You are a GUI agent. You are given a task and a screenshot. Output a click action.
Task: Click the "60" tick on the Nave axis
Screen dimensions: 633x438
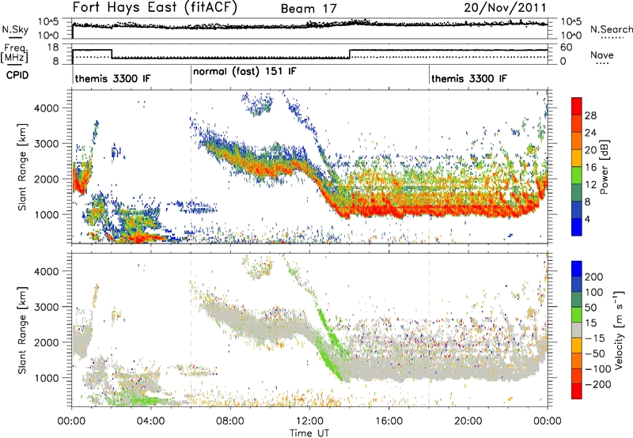click(567, 47)
